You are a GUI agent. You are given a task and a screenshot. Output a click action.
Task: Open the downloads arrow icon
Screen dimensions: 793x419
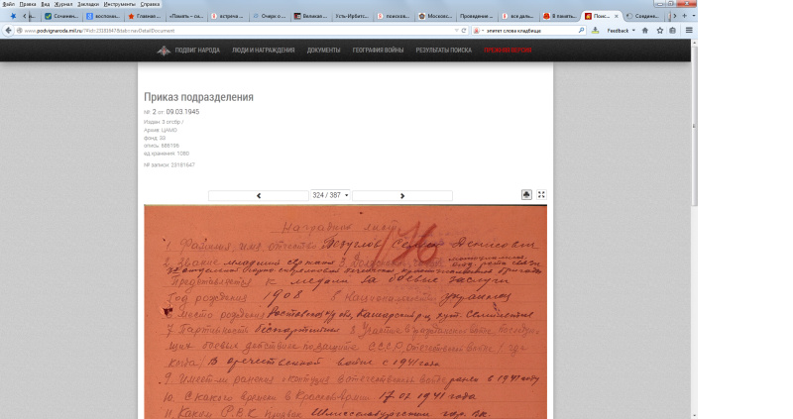596,31
